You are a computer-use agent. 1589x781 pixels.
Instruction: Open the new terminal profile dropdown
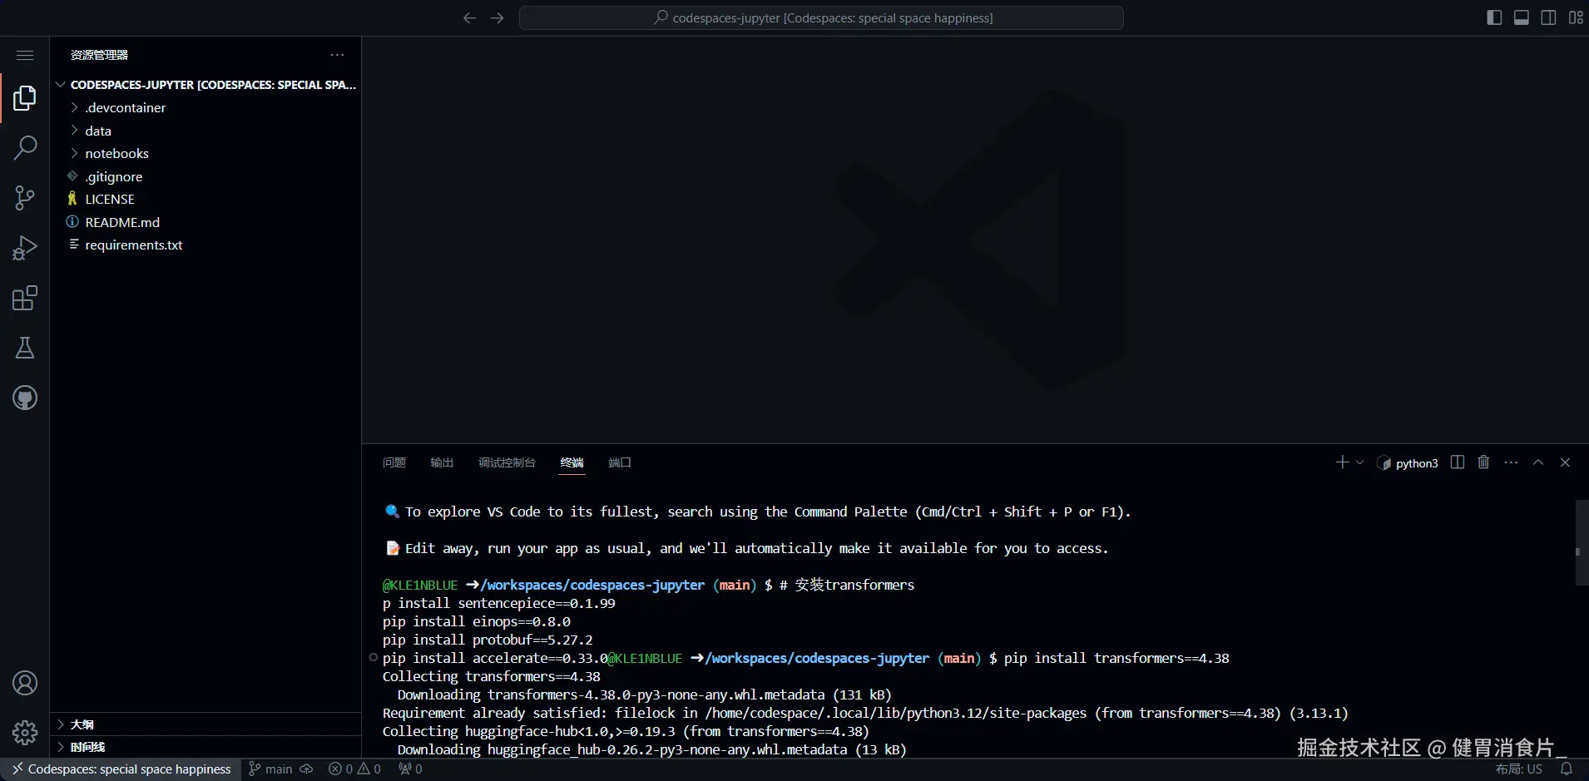tap(1360, 462)
